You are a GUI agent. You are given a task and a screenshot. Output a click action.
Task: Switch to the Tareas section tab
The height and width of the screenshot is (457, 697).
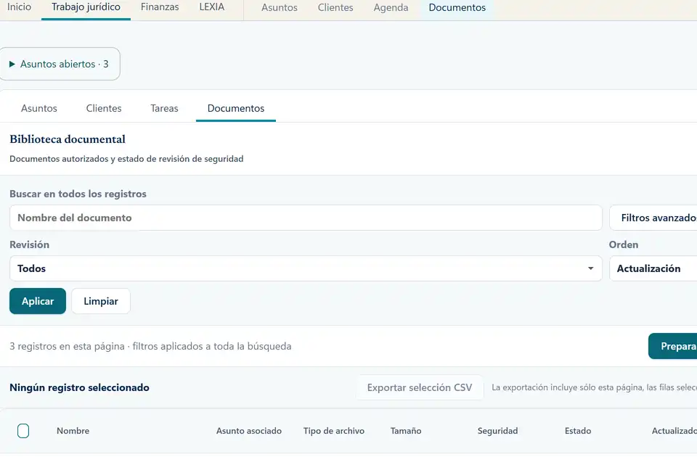[164, 108]
